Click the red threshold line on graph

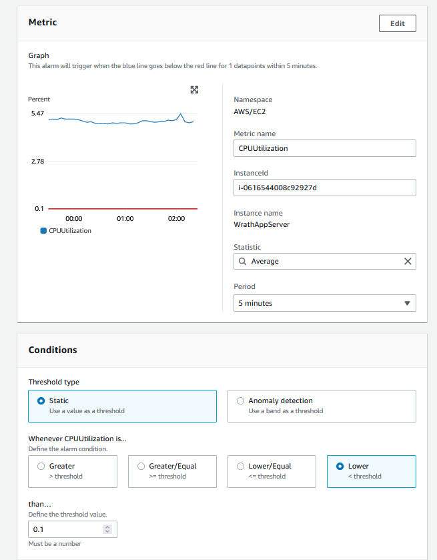[120, 209]
